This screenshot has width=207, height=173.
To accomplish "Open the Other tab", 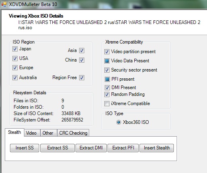I will tap(48, 133).
